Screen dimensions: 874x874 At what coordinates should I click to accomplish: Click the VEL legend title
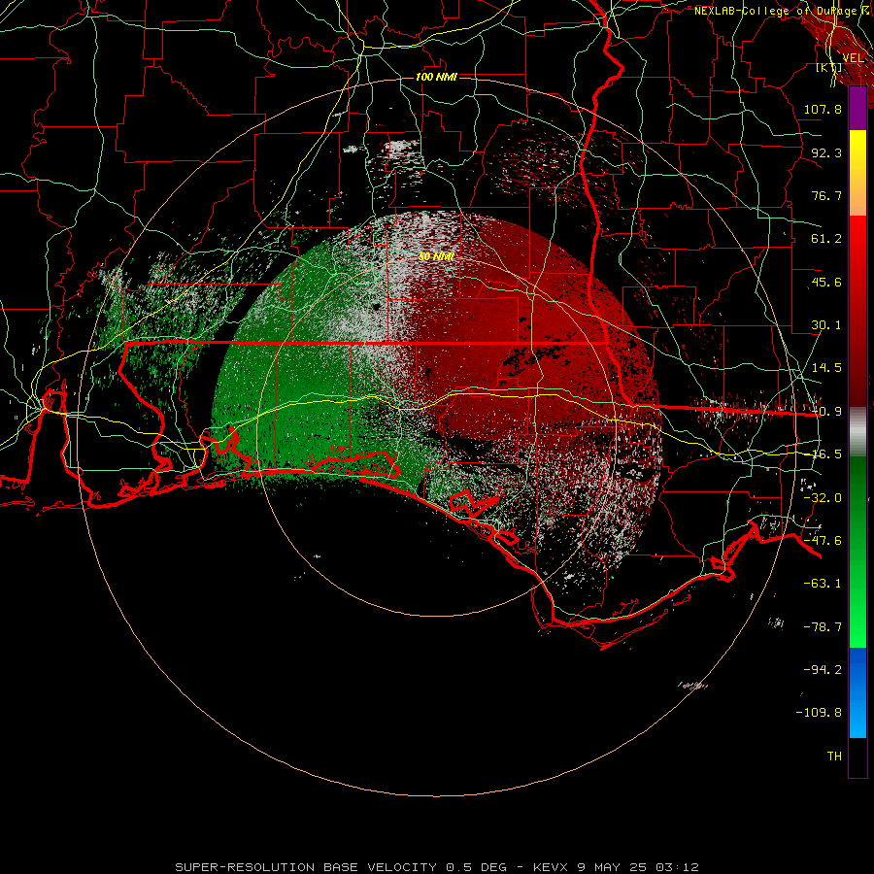[x=853, y=58]
